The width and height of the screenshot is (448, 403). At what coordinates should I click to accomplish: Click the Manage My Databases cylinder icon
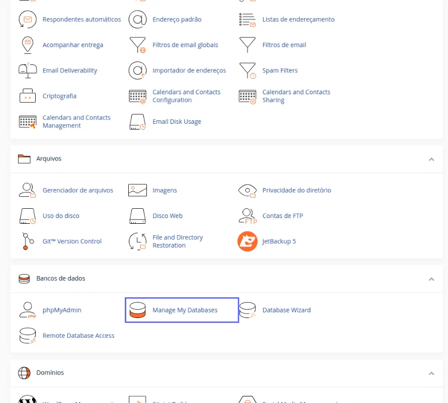pyautogui.click(x=138, y=310)
